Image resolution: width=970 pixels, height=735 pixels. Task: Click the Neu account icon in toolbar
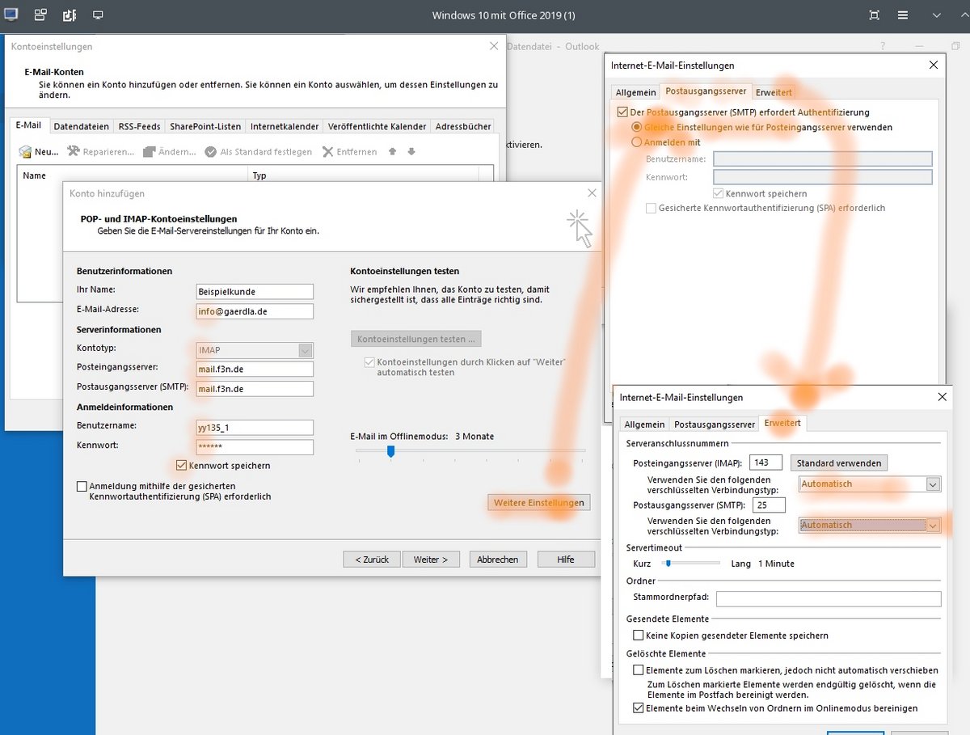(25, 152)
